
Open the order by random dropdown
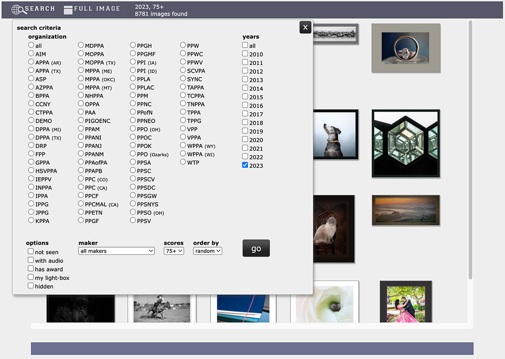tap(207, 251)
